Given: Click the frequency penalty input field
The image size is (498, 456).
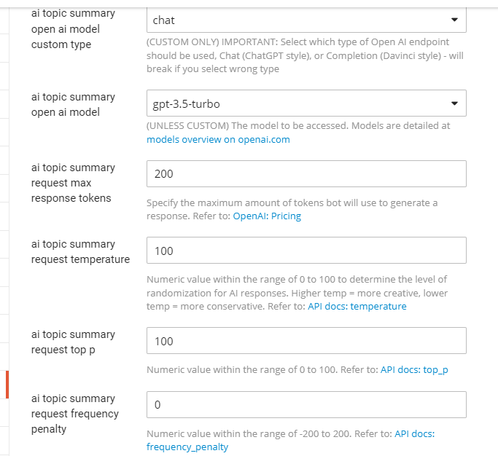Looking at the screenshot, I should 306,404.
